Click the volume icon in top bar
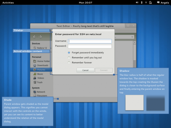 (137, 3)
